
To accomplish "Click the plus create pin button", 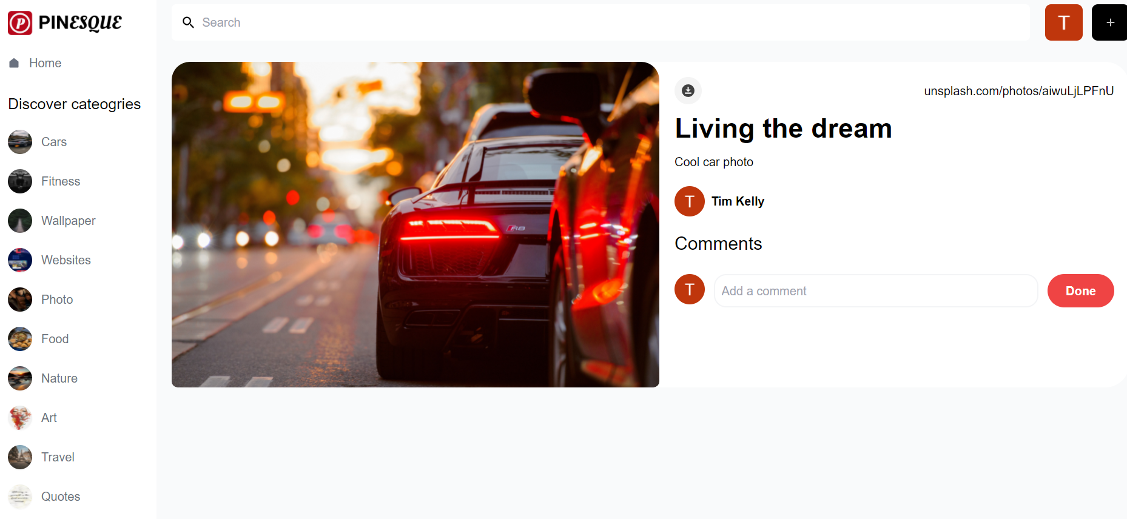I will pyautogui.click(x=1110, y=22).
